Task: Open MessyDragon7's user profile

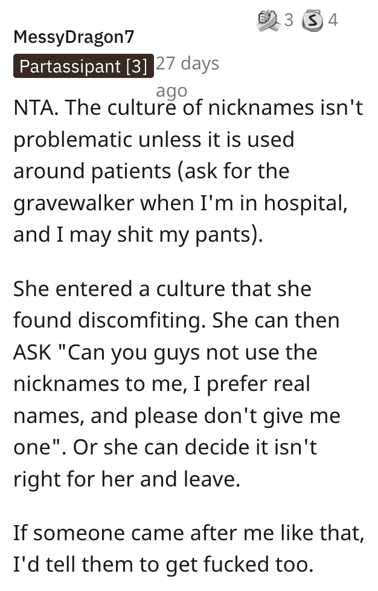Action: (74, 37)
